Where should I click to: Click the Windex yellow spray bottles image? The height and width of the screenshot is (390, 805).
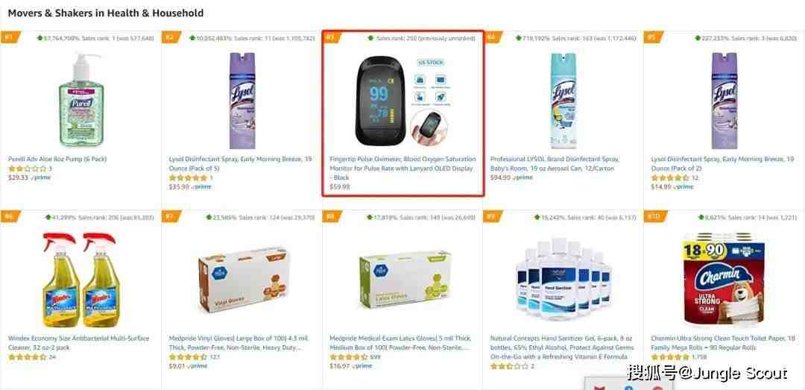coord(80,280)
